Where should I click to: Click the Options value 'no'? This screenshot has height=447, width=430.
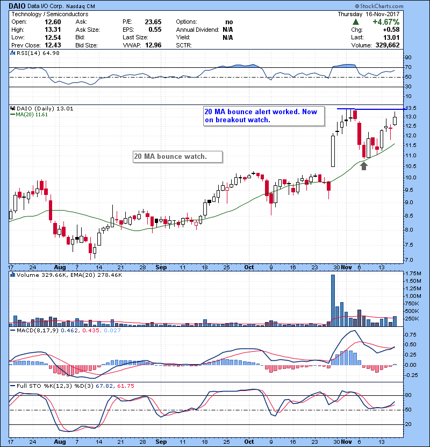coord(229,22)
